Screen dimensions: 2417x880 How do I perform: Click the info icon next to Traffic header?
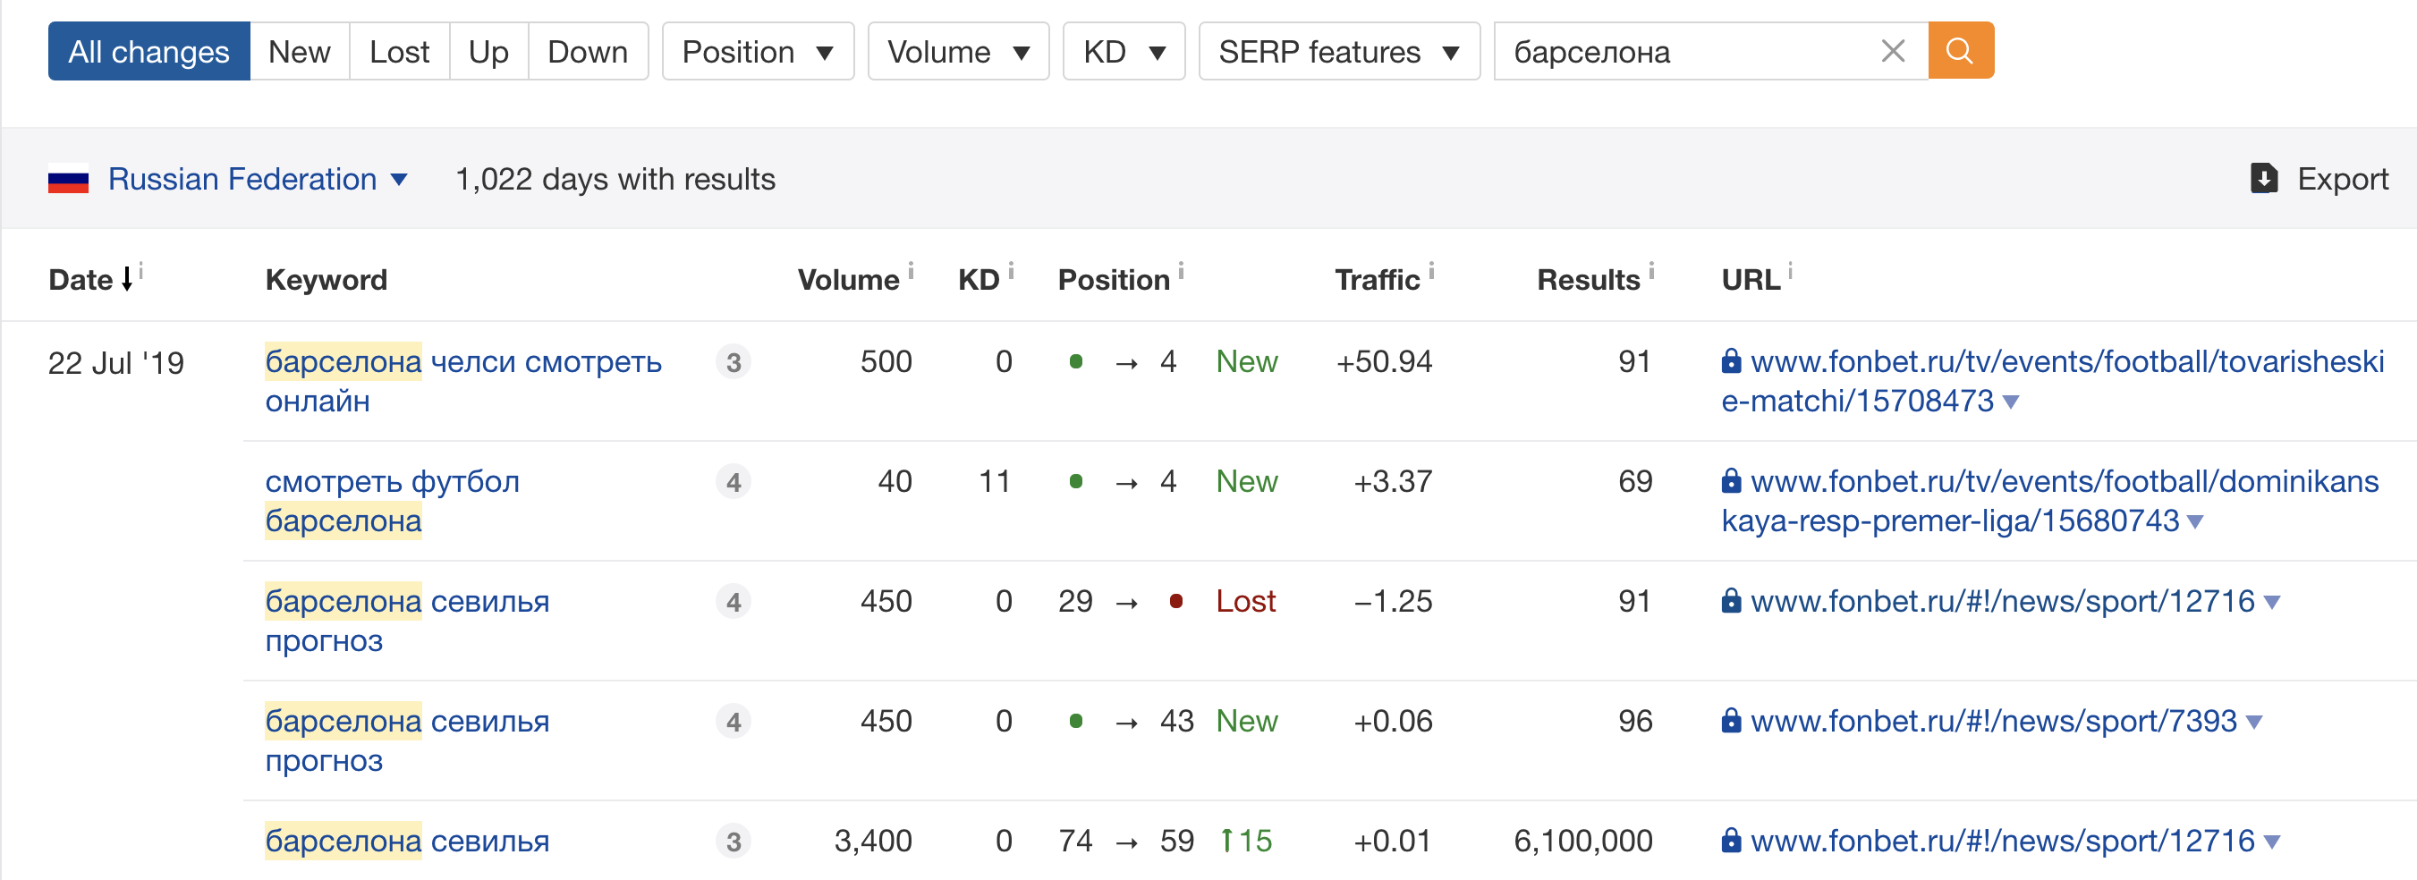click(1431, 270)
